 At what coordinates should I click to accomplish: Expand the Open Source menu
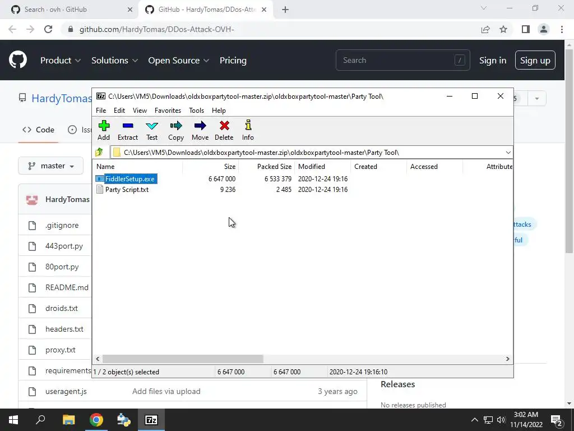(x=179, y=61)
